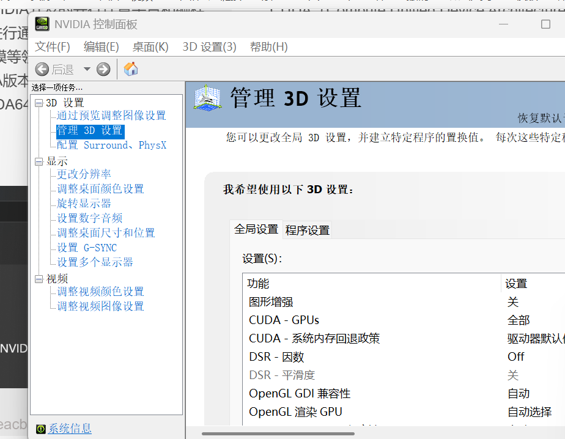Click 恢复默认 restore defaults link
The height and width of the screenshot is (439, 565).
541,118
